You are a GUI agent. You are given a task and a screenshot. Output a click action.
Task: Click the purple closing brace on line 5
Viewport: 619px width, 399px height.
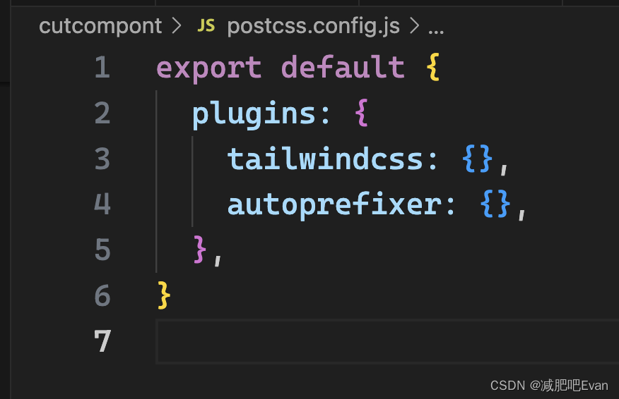click(200, 250)
